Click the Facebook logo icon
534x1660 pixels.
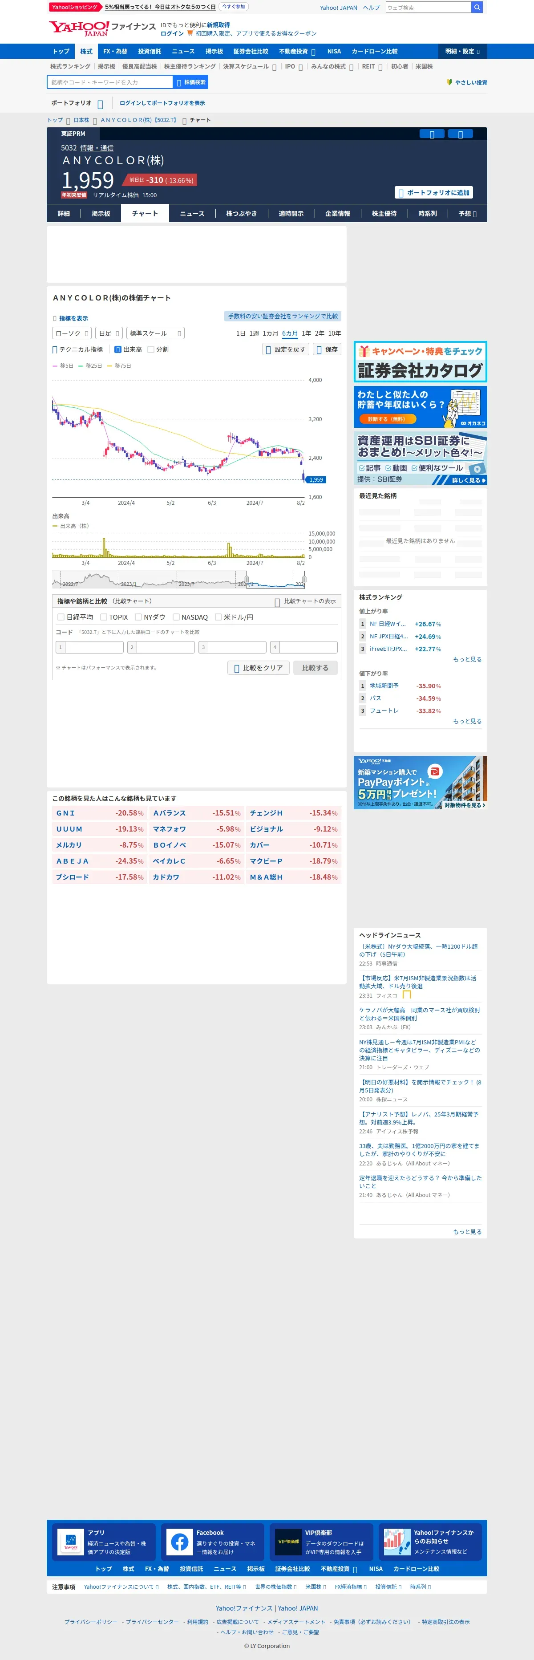tap(180, 1542)
